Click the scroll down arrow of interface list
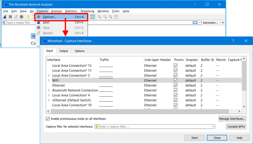This screenshot has width=253, height=144. click(244, 107)
